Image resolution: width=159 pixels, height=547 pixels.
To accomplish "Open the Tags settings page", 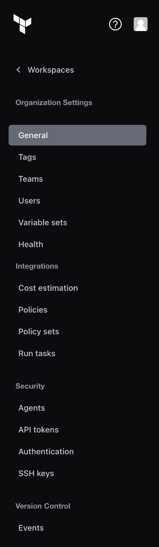I will pos(27,157).
